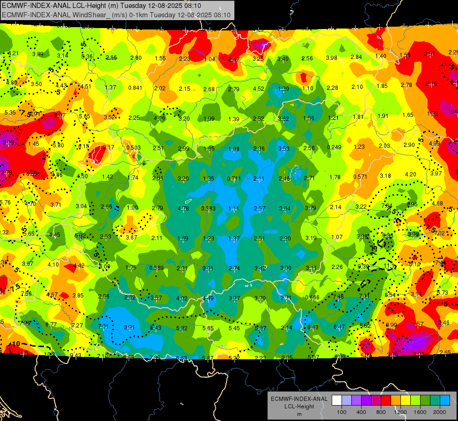
Task: Click the wind shear value '5.82'
Action: tap(182, 328)
